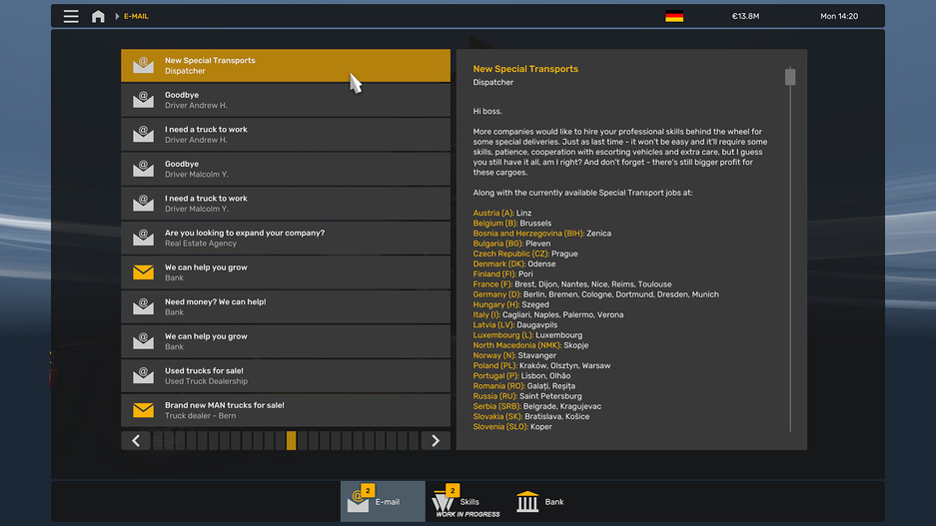
Task: Click the German flag icon
Action: pos(674,16)
